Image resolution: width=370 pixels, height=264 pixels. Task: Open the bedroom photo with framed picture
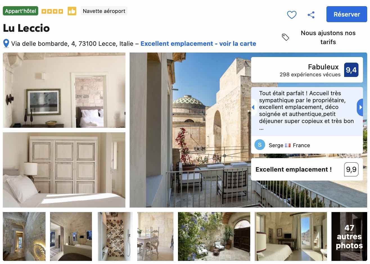(64, 90)
